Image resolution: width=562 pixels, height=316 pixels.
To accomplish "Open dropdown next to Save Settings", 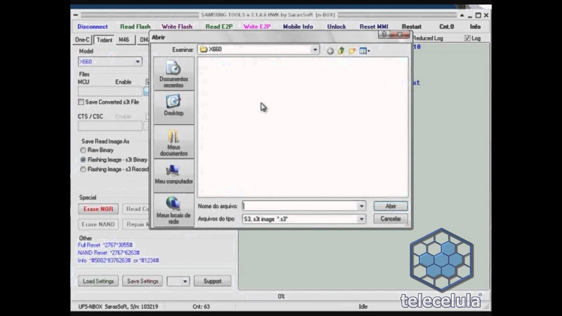I will tap(185, 281).
